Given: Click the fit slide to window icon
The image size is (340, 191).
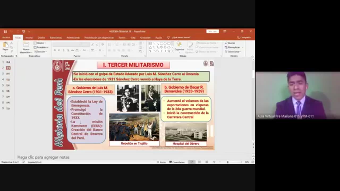Looking at the screenshot, I should 253,162.
